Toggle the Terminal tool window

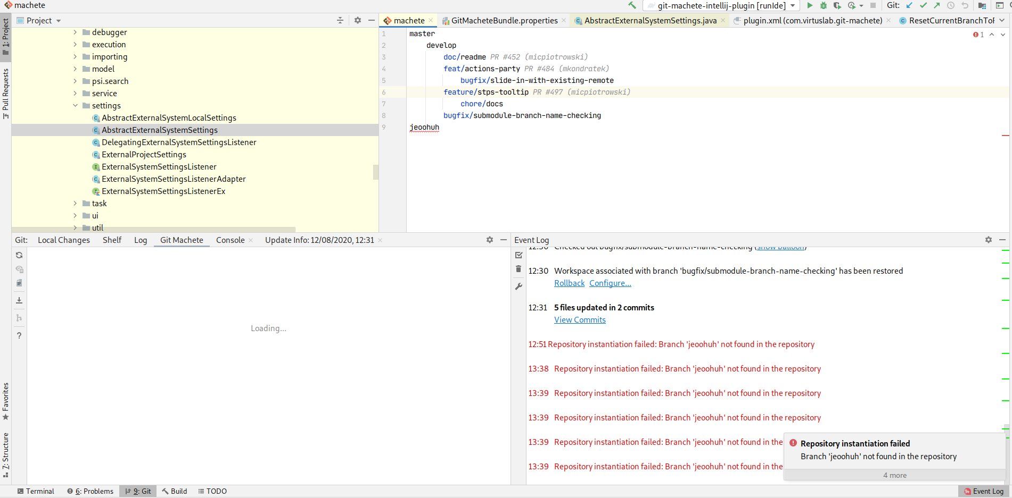tap(35, 491)
